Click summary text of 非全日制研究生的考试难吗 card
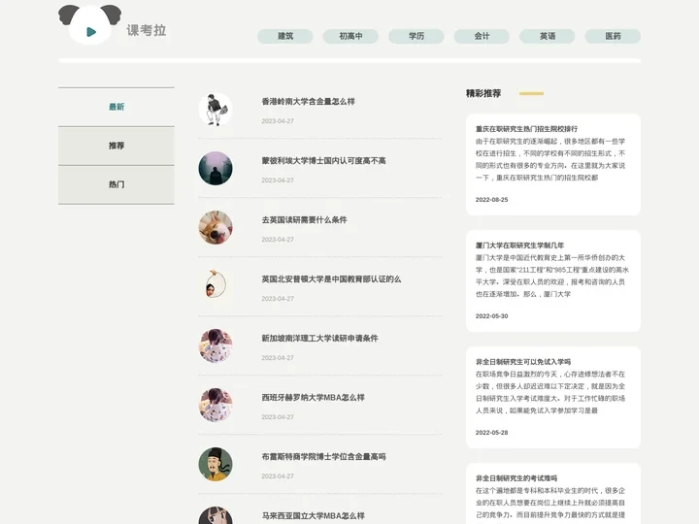699x524 pixels. pos(550,503)
